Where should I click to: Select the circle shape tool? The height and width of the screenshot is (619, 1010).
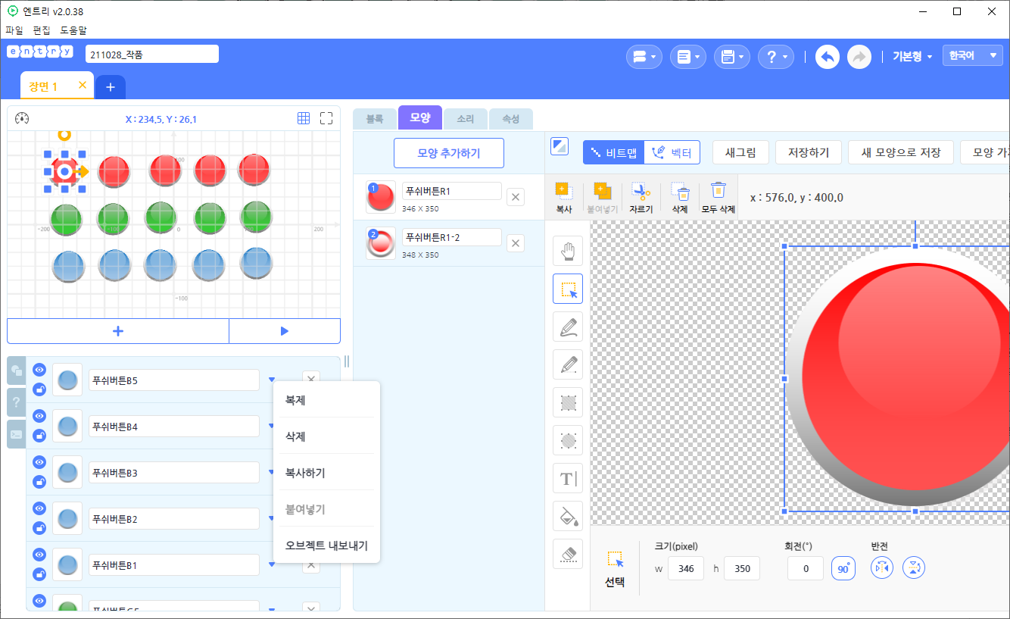[x=568, y=440]
